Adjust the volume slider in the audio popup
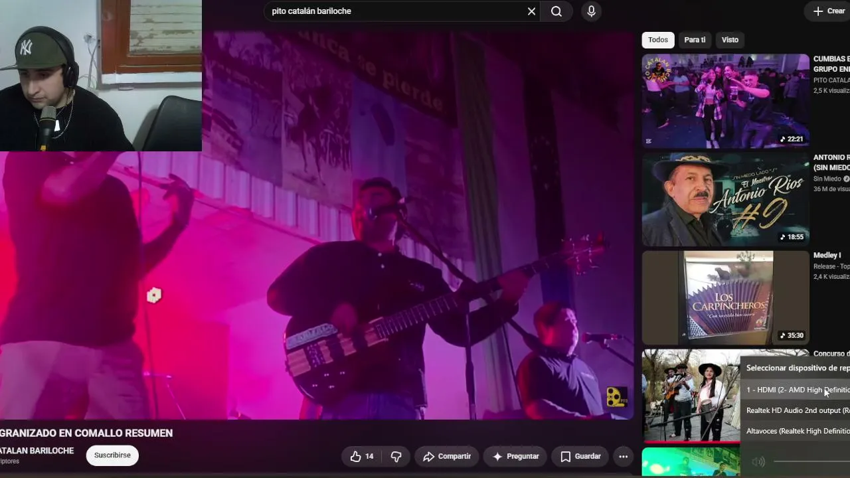850x478 pixels. [811, 461]
